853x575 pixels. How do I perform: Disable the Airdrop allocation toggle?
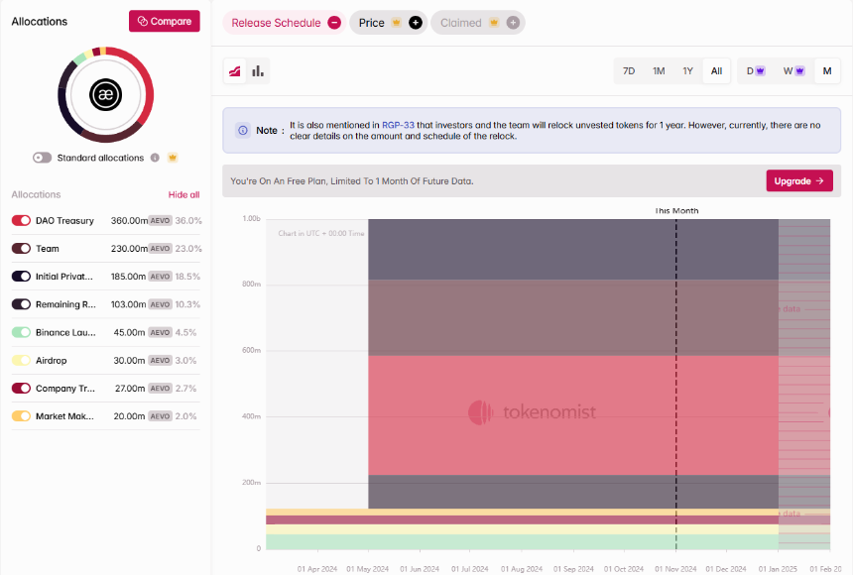(21, 360)
